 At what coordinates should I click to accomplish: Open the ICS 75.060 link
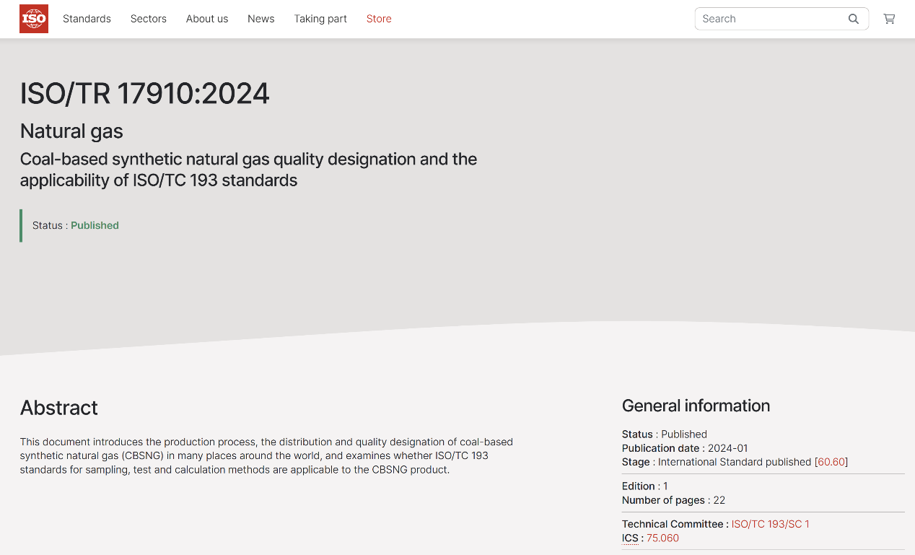tap(662, 538)
